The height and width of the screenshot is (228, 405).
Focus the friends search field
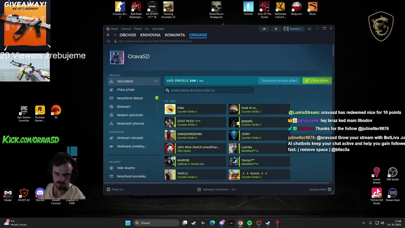[209, 90]
